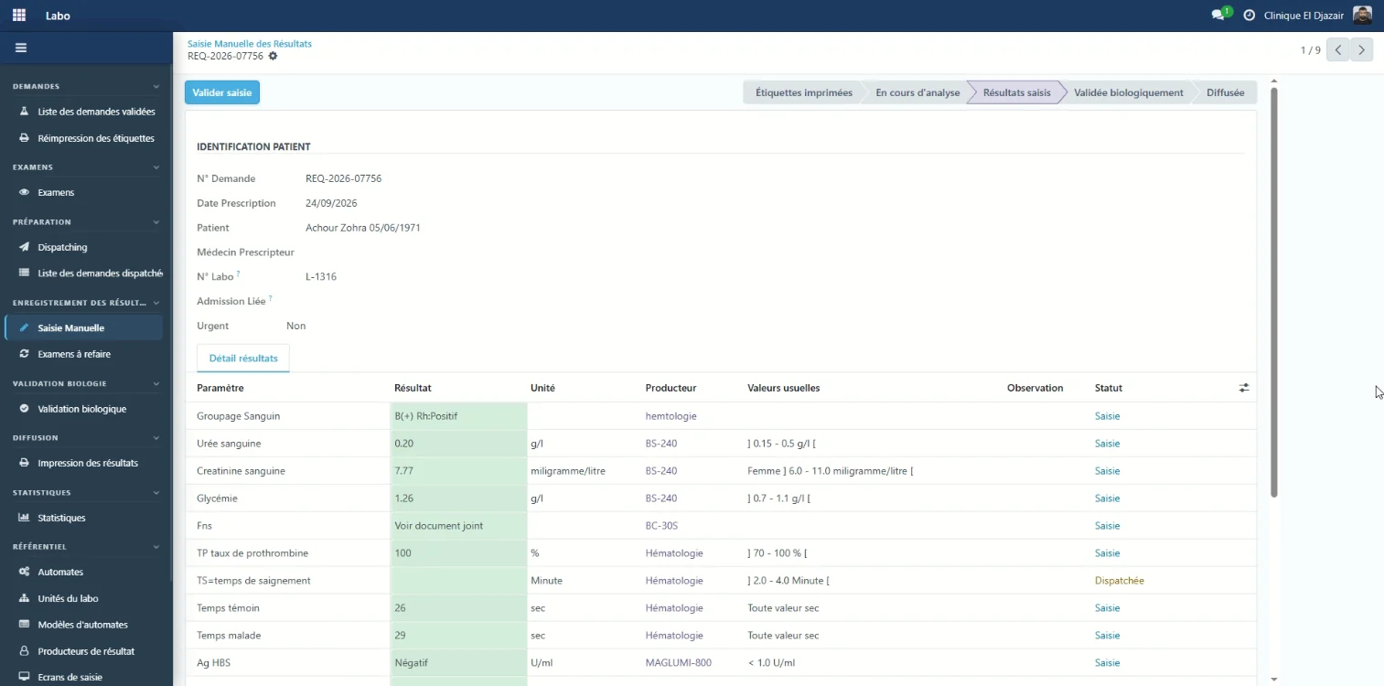Open the apps grid menu icon

pyautogui.click(x=19, y=16)
